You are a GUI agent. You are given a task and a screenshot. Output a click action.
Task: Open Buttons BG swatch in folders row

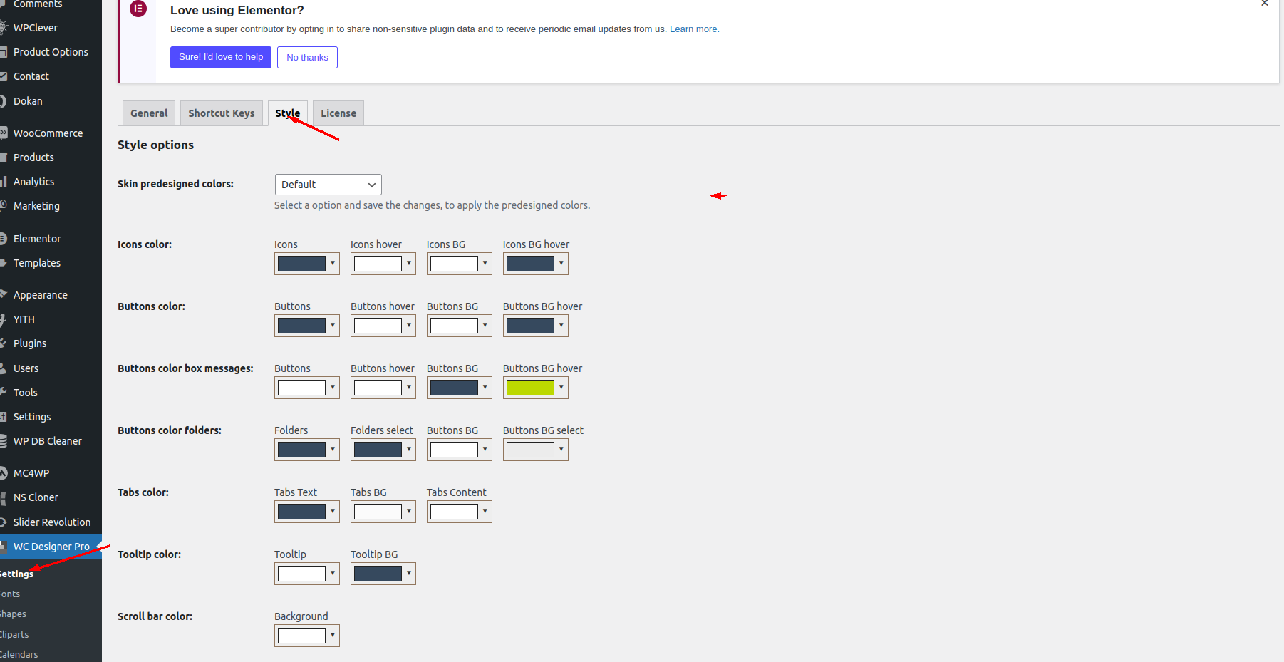point(454,450)
